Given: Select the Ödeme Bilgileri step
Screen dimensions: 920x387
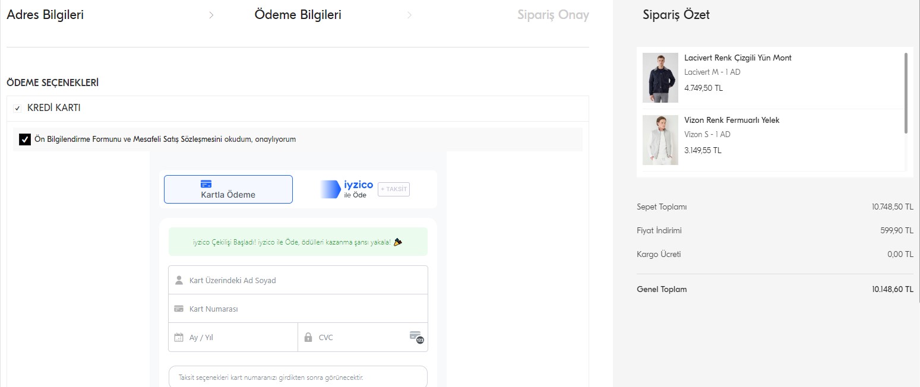Looking at the screenshot, I should [298, 15].
